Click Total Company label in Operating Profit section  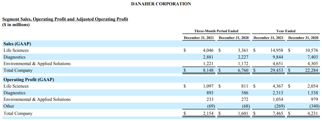pos(18,113)
